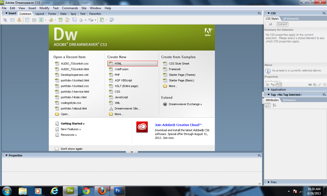Screen dimensions: 327x196
Task: Click the Media insert icon
Action: [51, 20]
